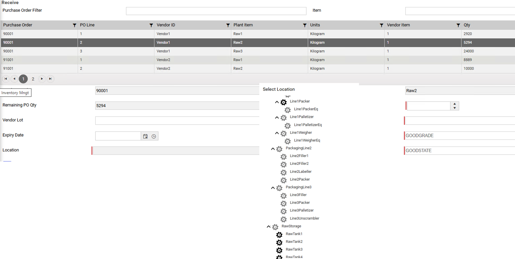Viewport: 515px width, 259px height.
Task: Select page 2 in the pager
Action: coord(33,79)
